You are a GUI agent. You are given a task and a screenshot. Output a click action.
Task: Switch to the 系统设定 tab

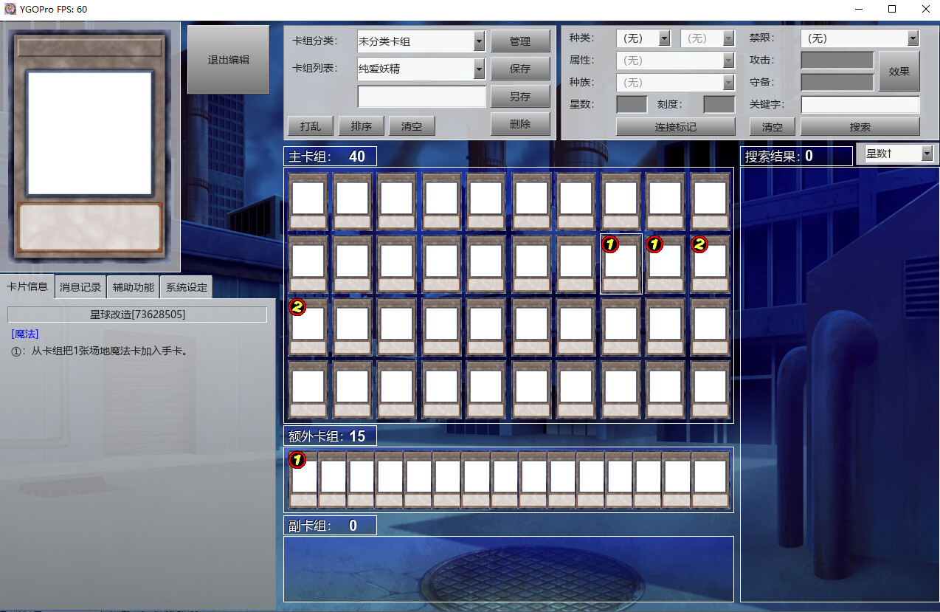186,287
